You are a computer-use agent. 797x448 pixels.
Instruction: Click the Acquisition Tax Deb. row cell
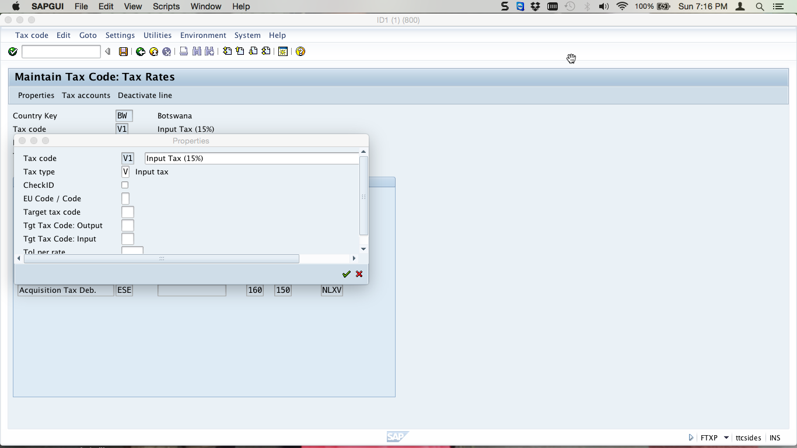66,290
